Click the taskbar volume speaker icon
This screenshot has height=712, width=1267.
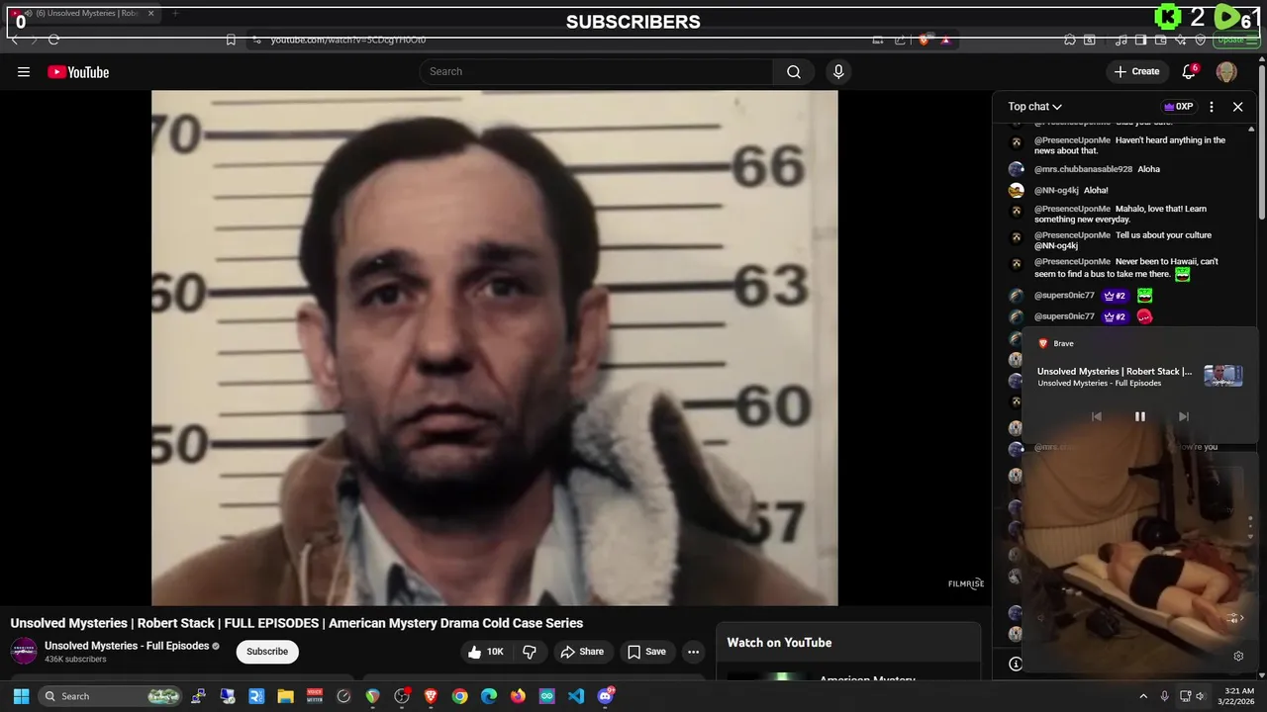tap(1201, 696)
